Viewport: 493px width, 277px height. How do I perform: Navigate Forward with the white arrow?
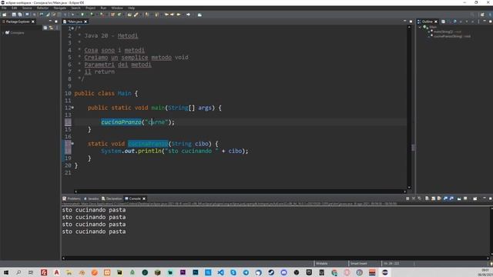[188, 15]
